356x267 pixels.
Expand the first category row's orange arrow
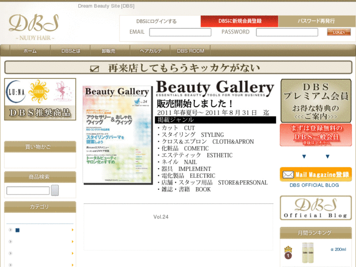pos(72,230)
